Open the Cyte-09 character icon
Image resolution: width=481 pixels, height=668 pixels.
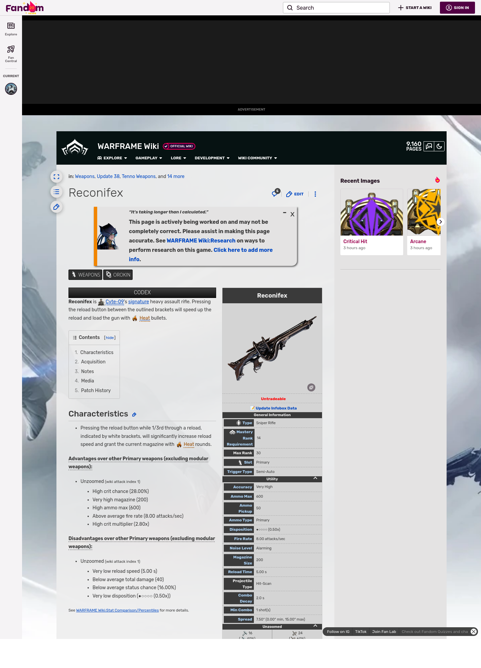[x=101, y=302]
